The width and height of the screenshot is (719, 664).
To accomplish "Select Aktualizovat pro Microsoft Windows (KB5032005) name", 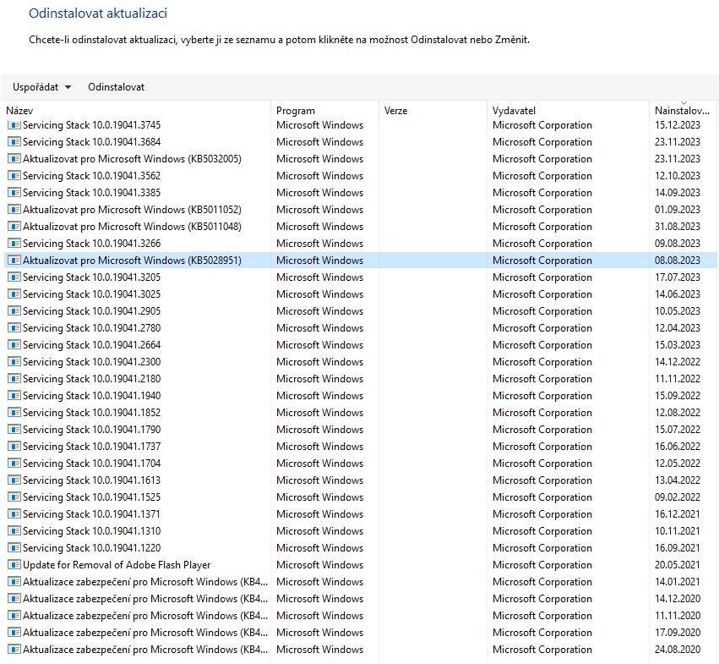I will point(132,159).
